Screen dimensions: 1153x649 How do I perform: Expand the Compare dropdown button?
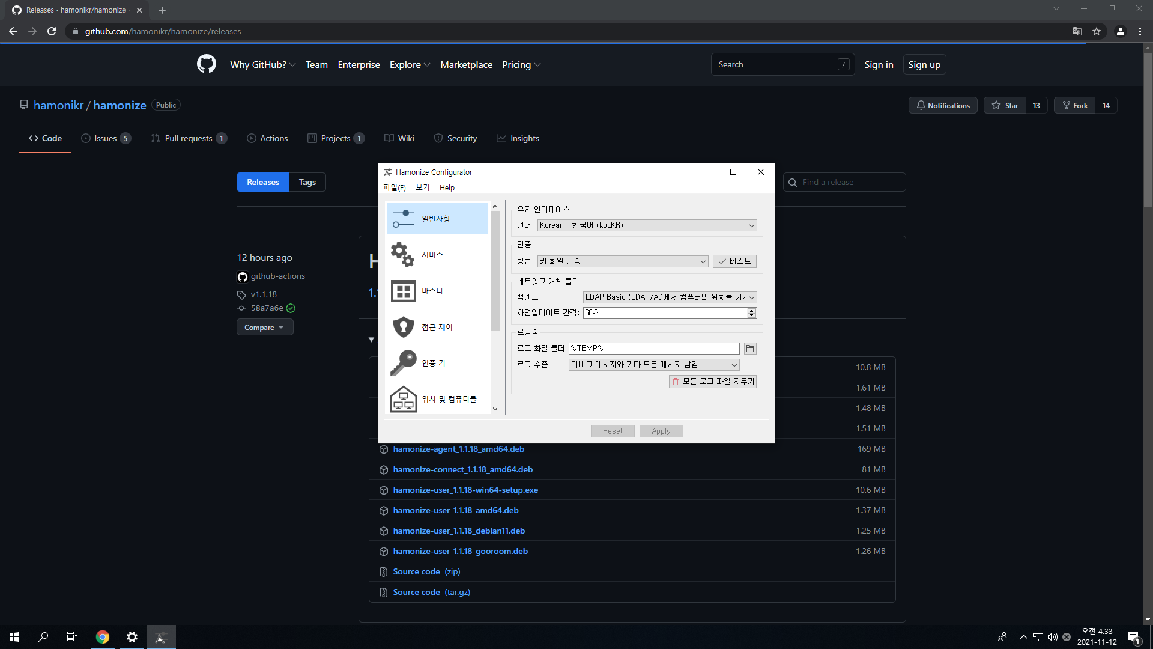(x=265, y=328)
